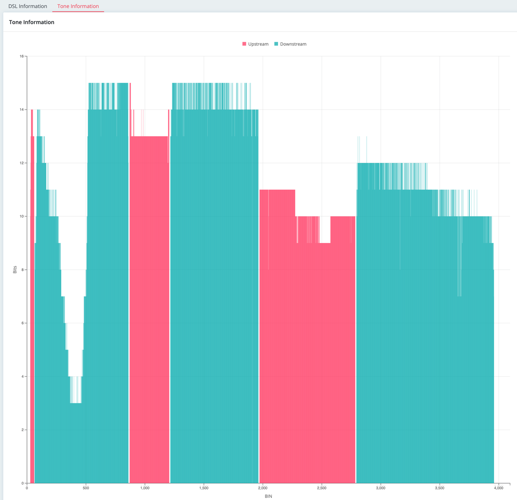This screenshot has height=500, width=517.
Task: Click the 2,000 x-axis tick label
Action: pyautogui.click(x=263, y=488)
